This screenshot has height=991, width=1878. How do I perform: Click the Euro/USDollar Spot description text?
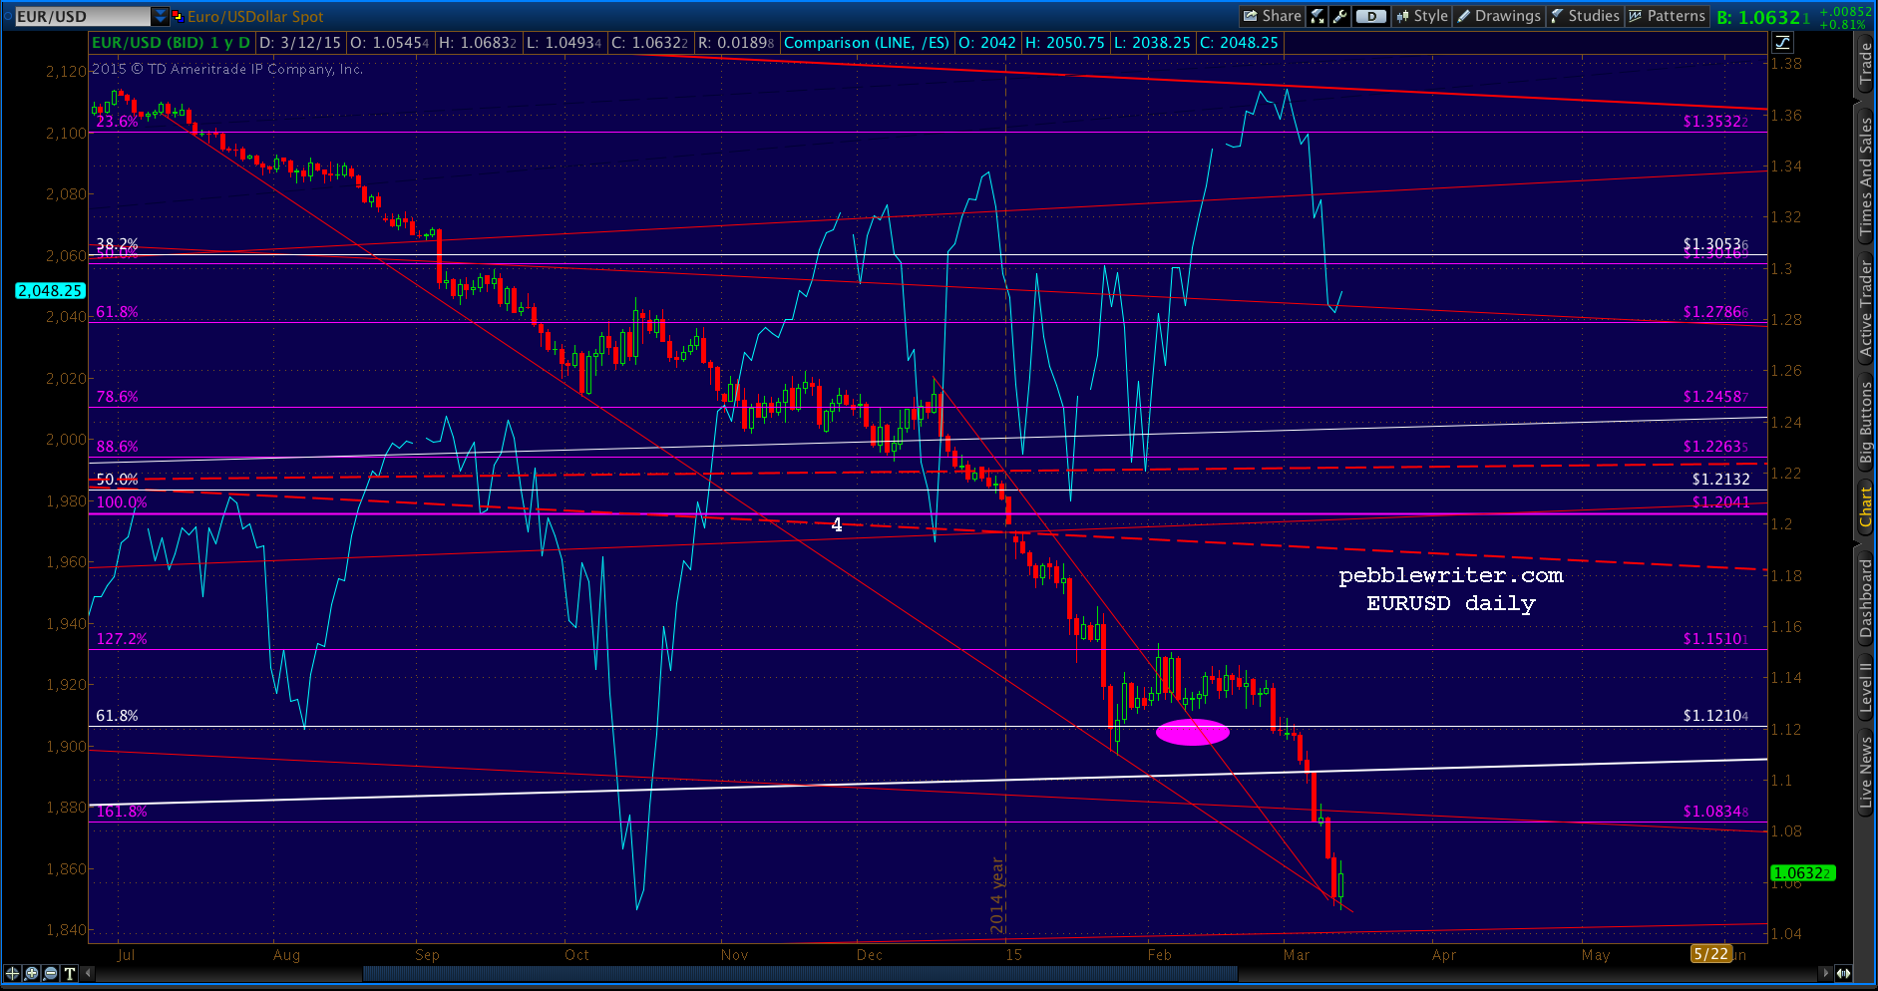(255, 16)
